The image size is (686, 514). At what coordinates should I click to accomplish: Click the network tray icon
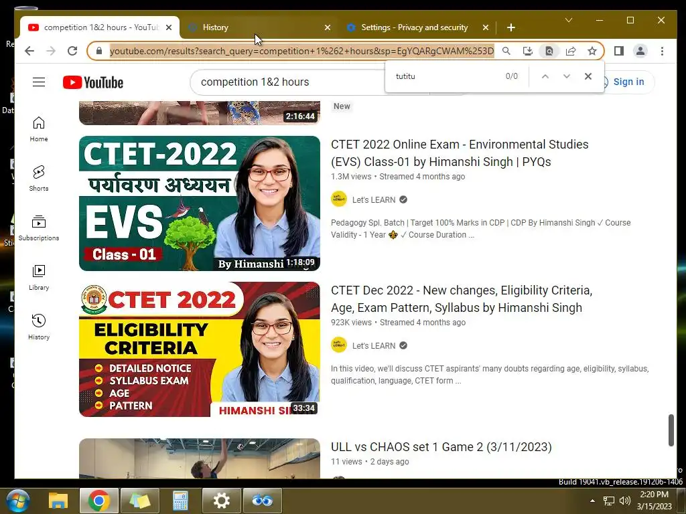click(x=608, y=501)
